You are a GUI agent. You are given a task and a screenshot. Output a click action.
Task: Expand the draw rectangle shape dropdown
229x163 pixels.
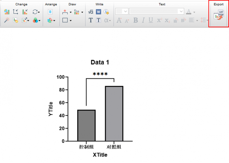pos(71,21)
